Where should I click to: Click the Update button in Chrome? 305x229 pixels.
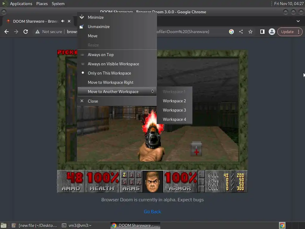click(x=287, y=32)
